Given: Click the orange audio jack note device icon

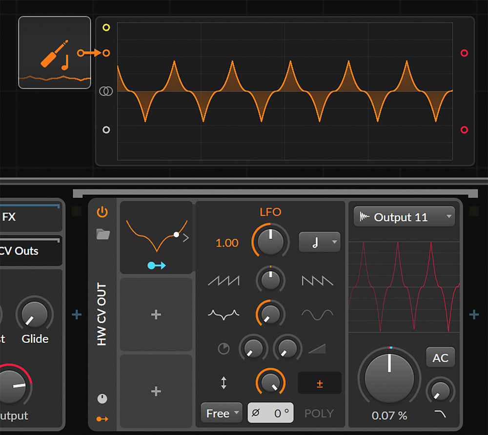Looking at the screenshot, I should pos(54,54).
